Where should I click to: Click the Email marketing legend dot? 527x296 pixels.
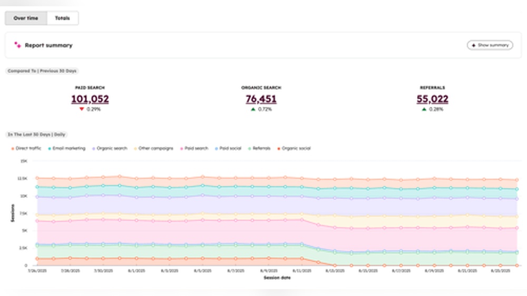50,149
